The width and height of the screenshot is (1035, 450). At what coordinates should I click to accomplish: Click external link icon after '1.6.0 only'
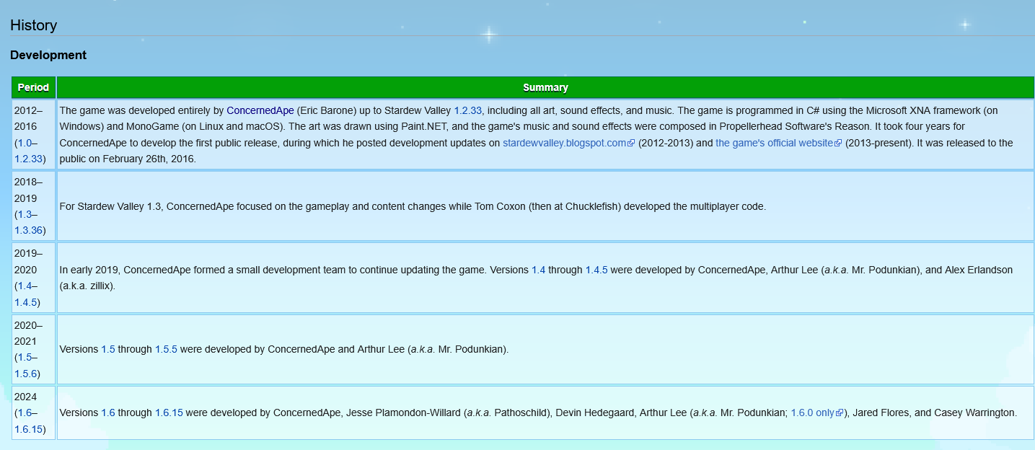(839, 413)
